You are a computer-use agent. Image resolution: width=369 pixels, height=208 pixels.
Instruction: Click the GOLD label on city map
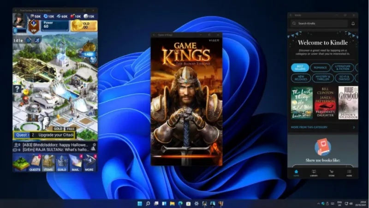(58, 129)
